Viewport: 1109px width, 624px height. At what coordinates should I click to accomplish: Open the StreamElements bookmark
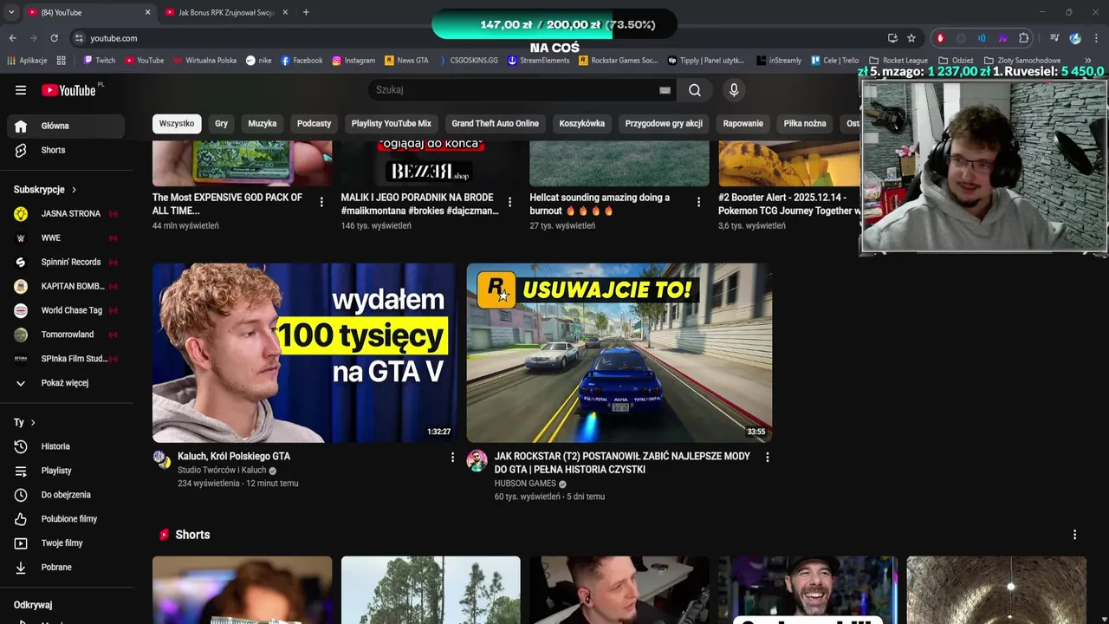tap(539, 61)
